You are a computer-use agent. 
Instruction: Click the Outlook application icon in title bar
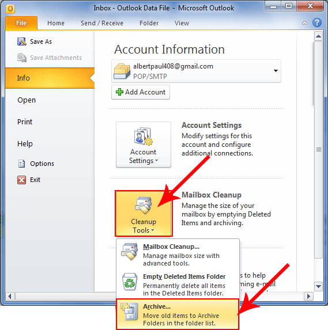10,9
